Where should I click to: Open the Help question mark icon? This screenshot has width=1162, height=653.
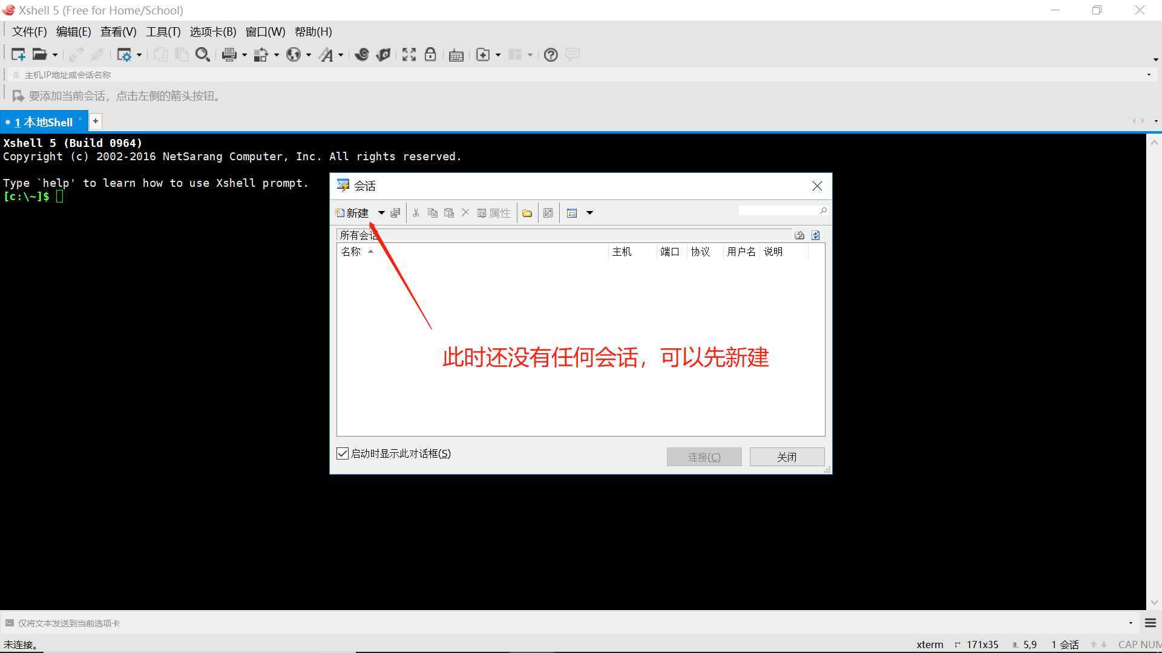point(551,55)
